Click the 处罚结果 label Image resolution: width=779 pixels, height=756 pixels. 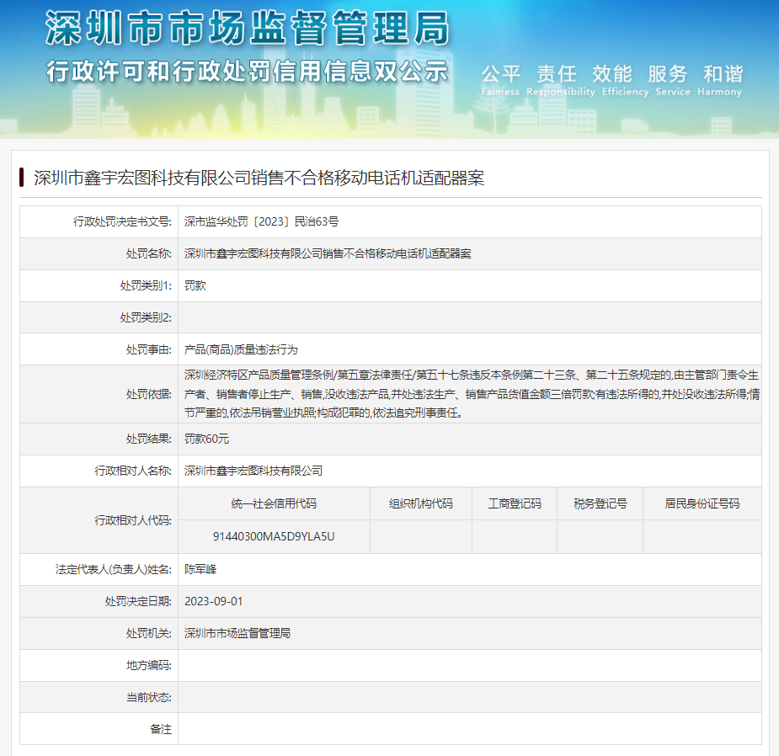pyautogui.click(x=148, y=439)
